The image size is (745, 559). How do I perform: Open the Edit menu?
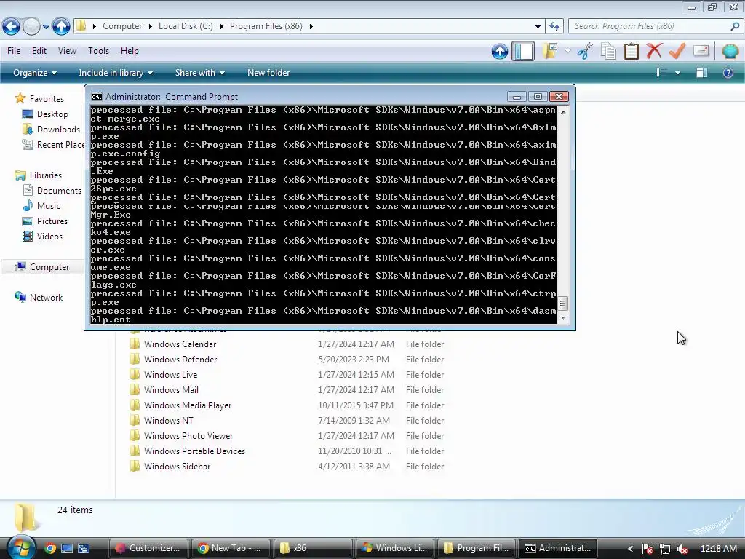pos(39,51)
